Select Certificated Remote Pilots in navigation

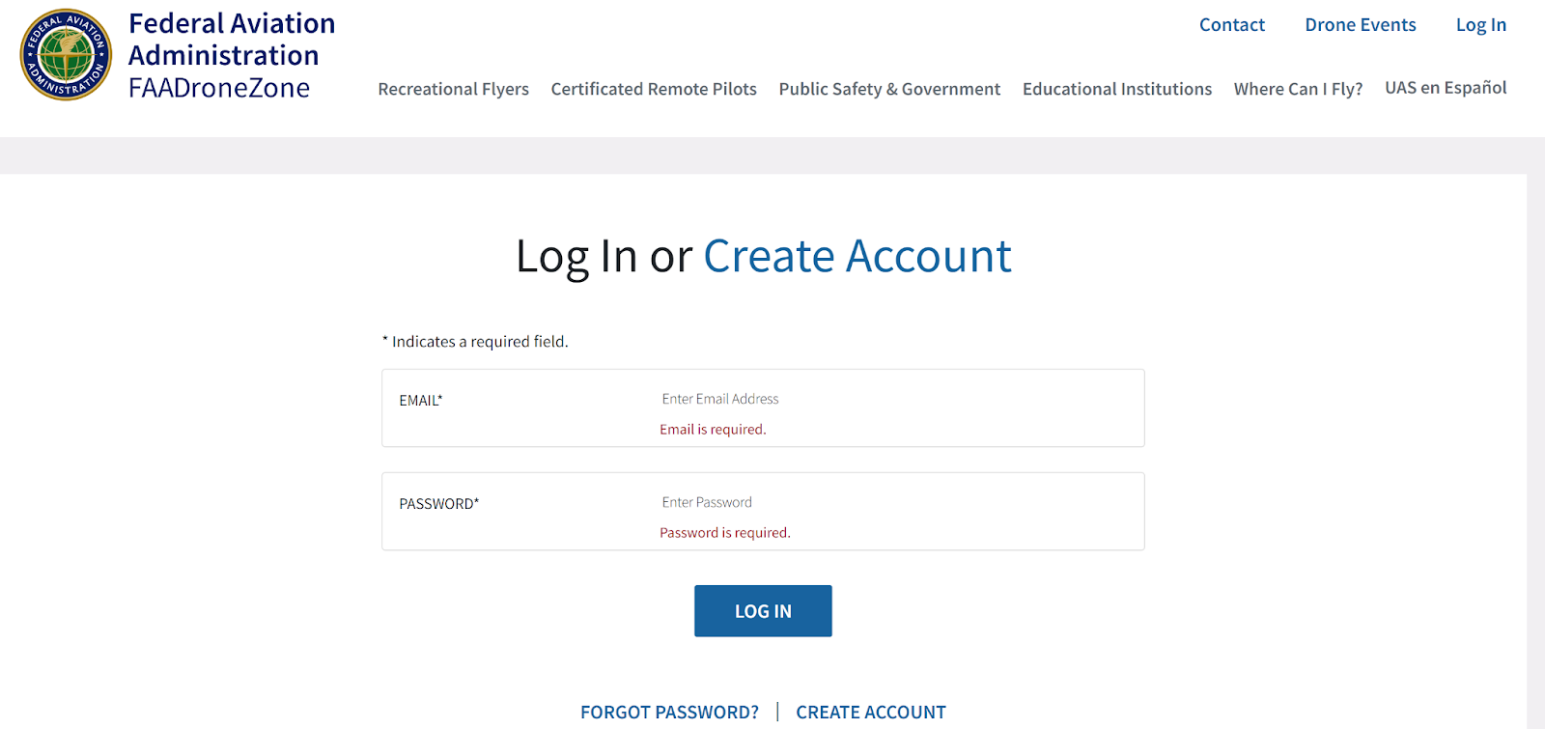654,89
